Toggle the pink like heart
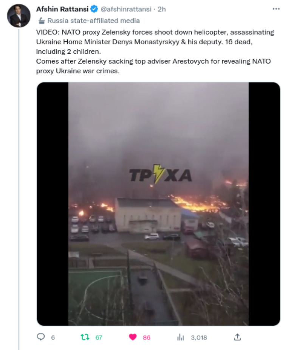The width and height of the screenshot is (288, 350). [x=133, y=337]
